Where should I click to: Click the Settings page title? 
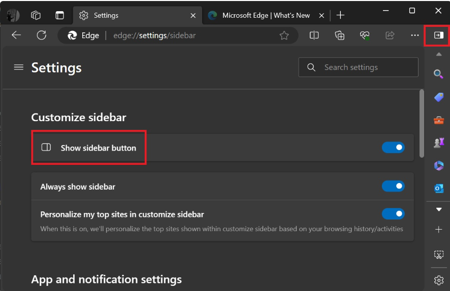pyautogui.click(x=56, y=68)
